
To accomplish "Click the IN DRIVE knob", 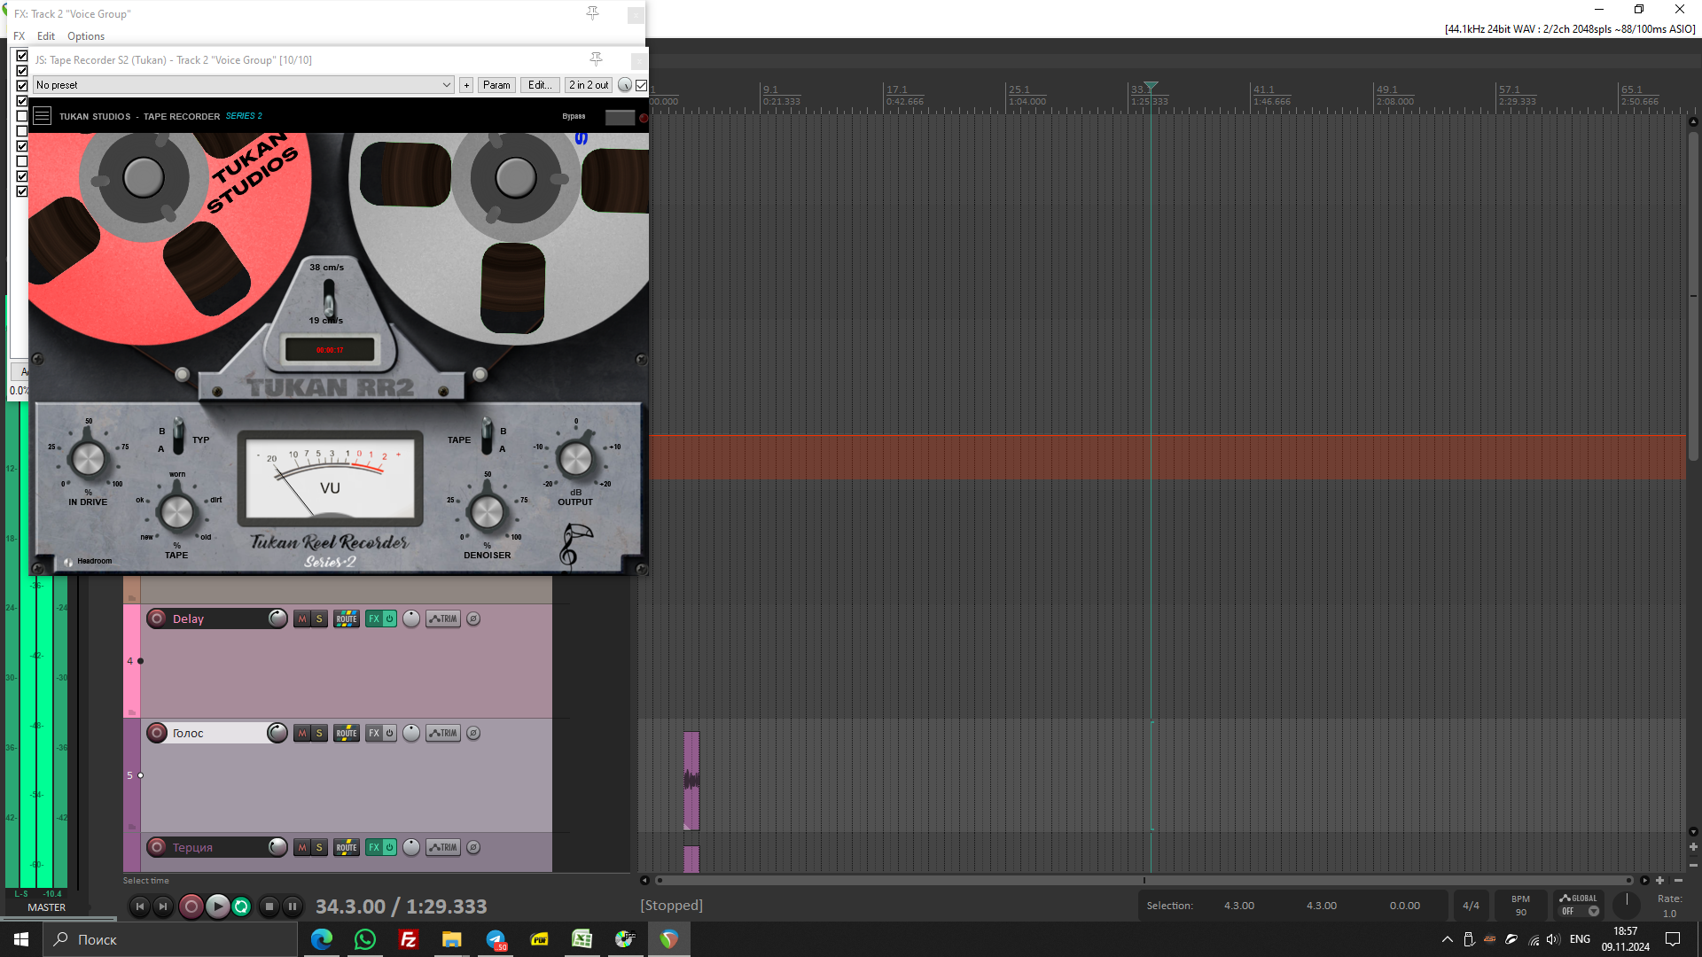I will point(88,459).
